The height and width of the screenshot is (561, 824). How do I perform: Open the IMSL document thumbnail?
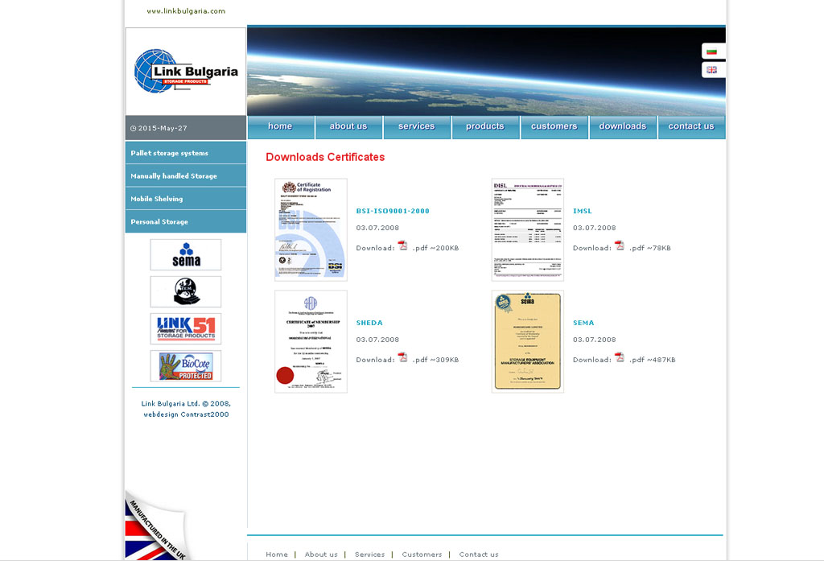(528, 229)
